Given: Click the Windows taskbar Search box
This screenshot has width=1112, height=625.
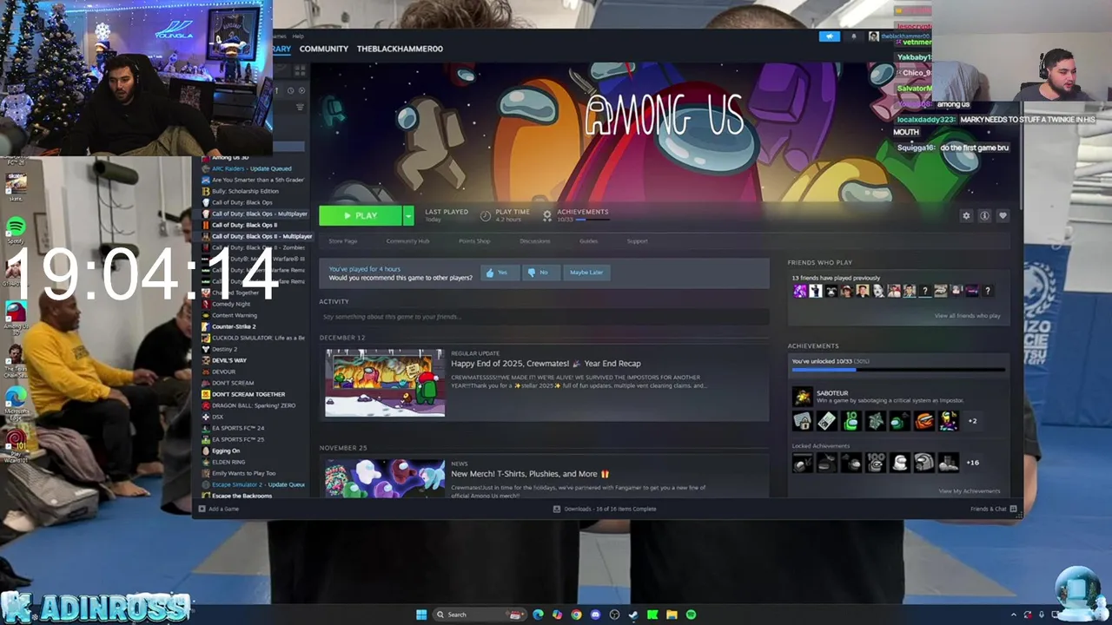Looking at the screenshot, I should click(480, 615).
